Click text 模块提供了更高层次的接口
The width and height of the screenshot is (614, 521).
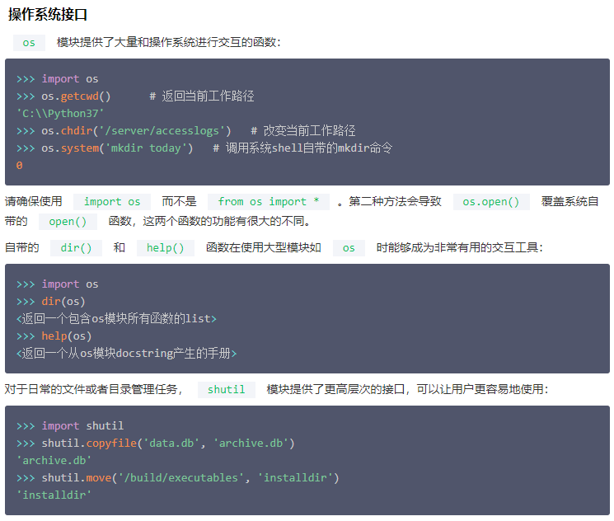tap(335, 389)
